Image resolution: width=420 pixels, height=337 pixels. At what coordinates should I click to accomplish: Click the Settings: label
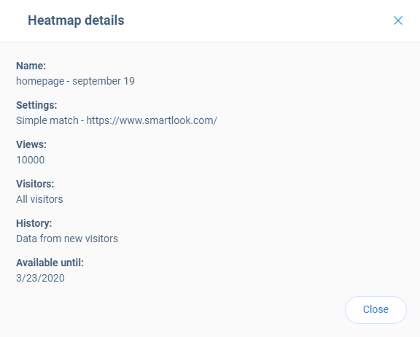(x=36, y=105)
